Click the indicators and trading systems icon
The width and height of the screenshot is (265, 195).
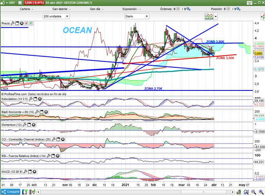click(209, 16)
